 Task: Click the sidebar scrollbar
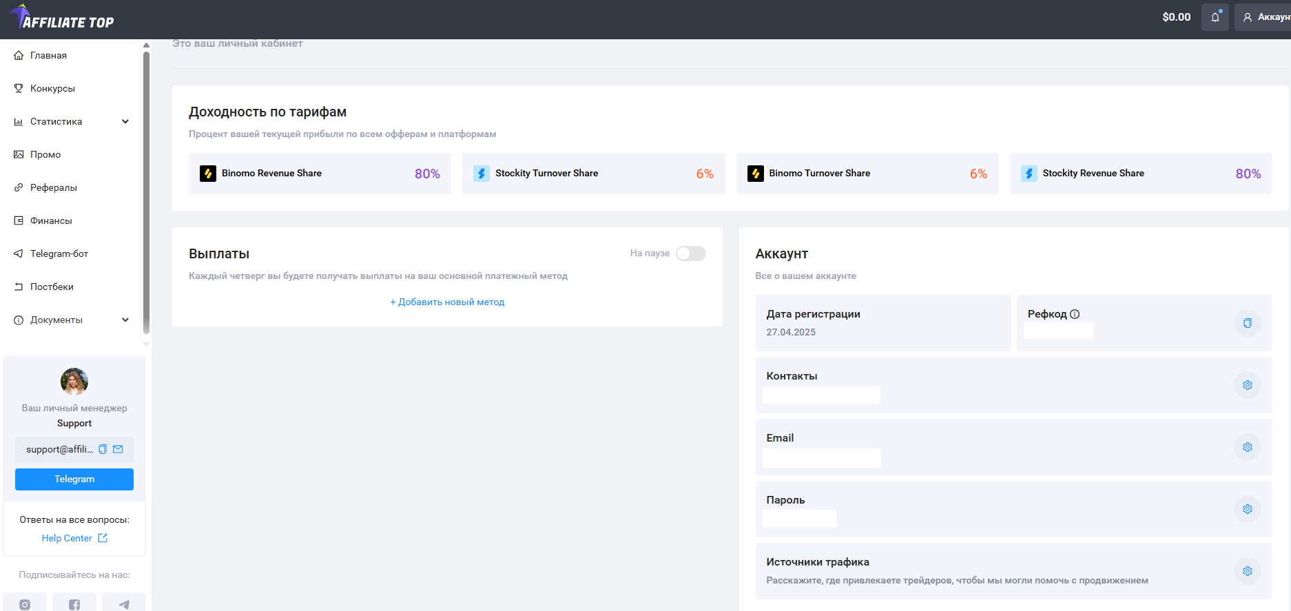pyautogui.click(x=146, y=193)
